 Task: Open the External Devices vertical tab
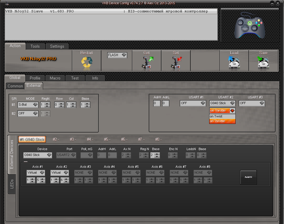[x=12, y=154]
